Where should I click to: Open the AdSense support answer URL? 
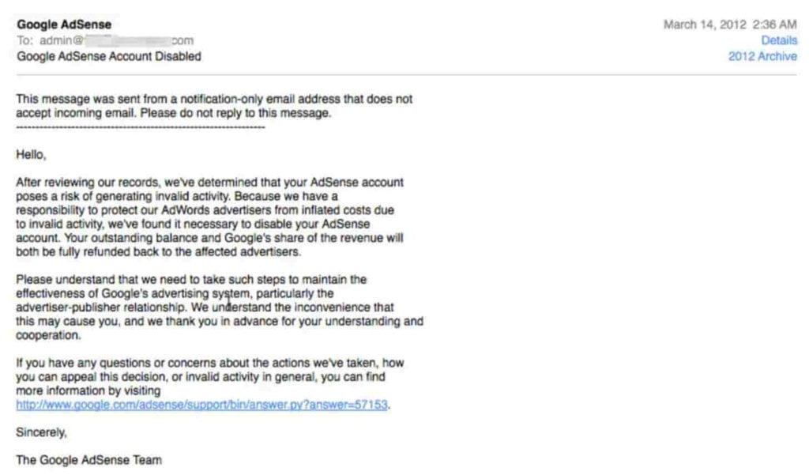click(x=203, y=405)
